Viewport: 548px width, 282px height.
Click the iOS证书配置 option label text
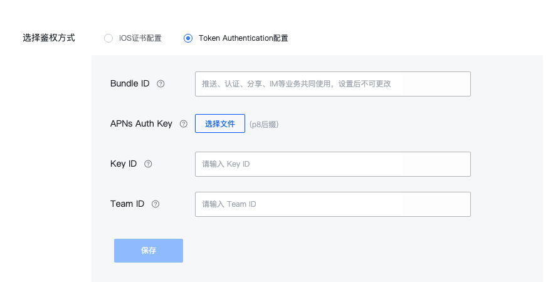click(140, 38)
